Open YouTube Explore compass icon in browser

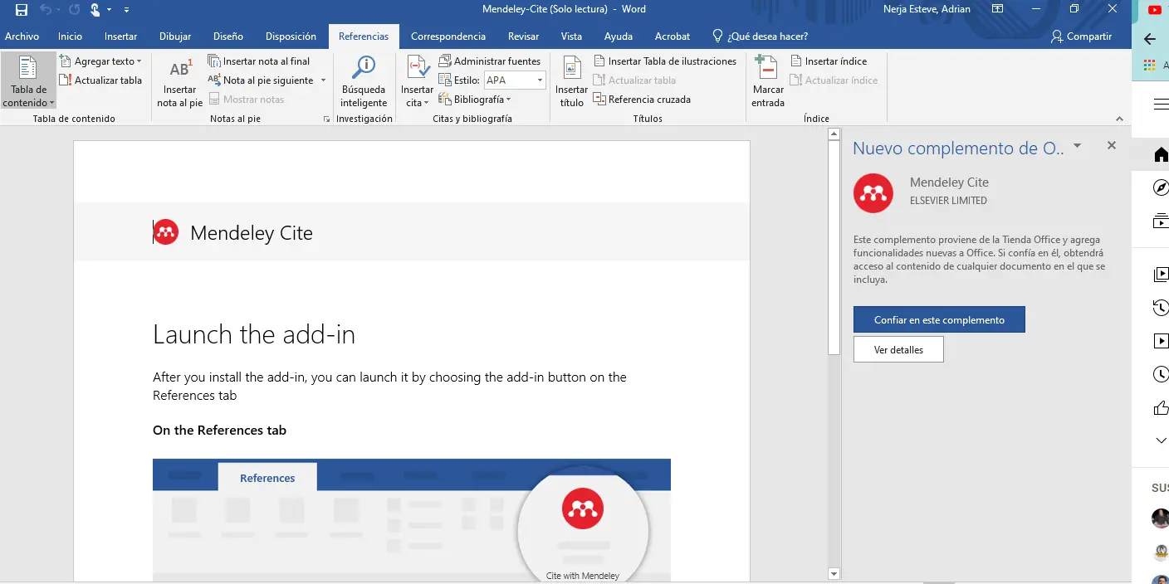click(1162, 187)
